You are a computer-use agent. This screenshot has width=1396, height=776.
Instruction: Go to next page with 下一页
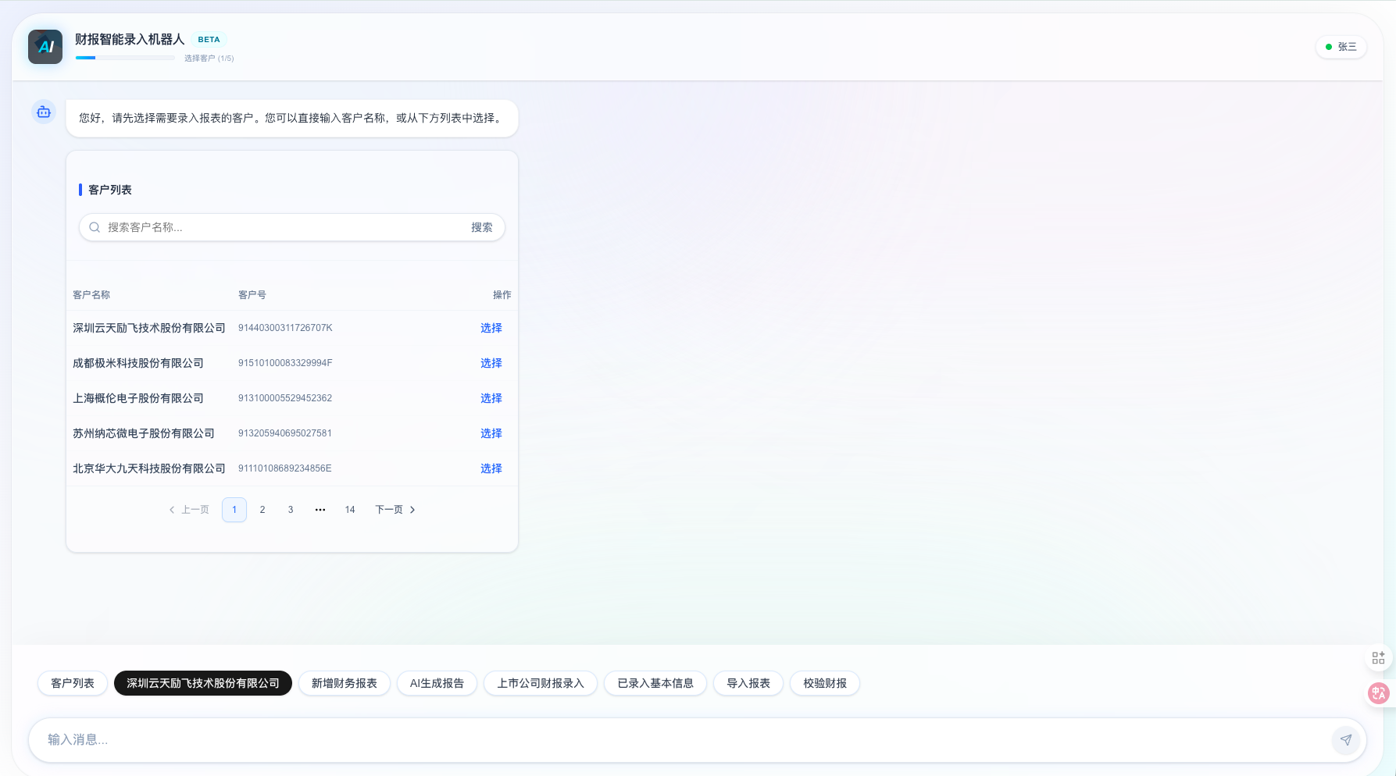[395, 510]
